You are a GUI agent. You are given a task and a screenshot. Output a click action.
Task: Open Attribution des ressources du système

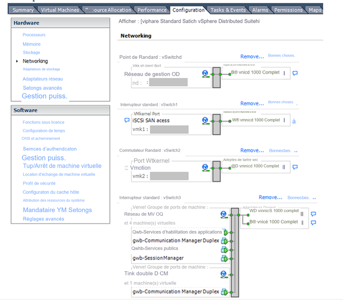click(54, 200)
